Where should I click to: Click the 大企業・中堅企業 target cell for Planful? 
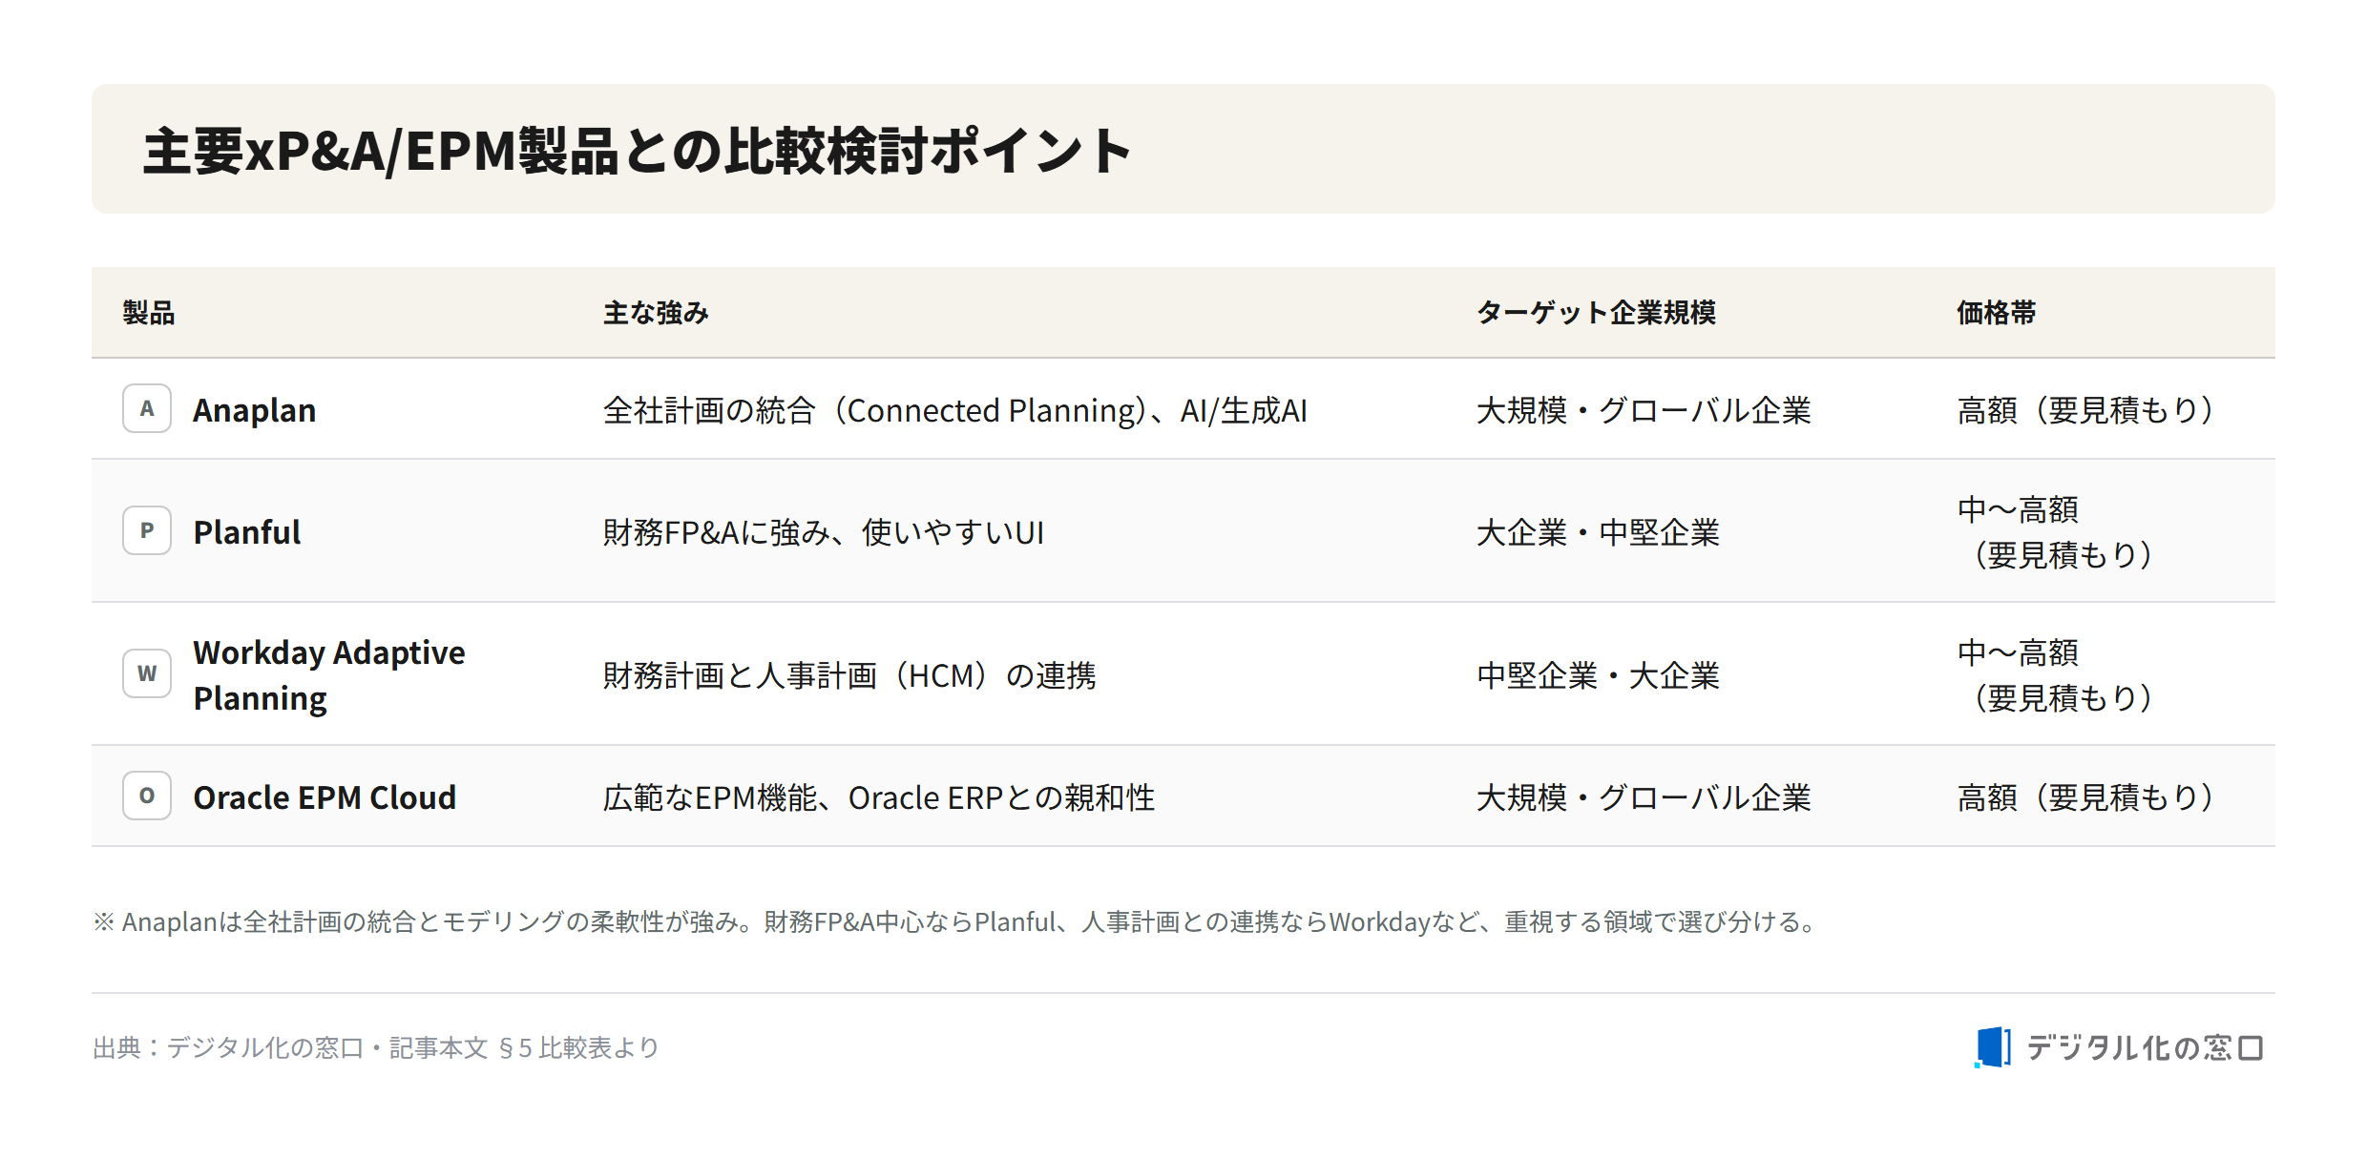(1598, 531)
